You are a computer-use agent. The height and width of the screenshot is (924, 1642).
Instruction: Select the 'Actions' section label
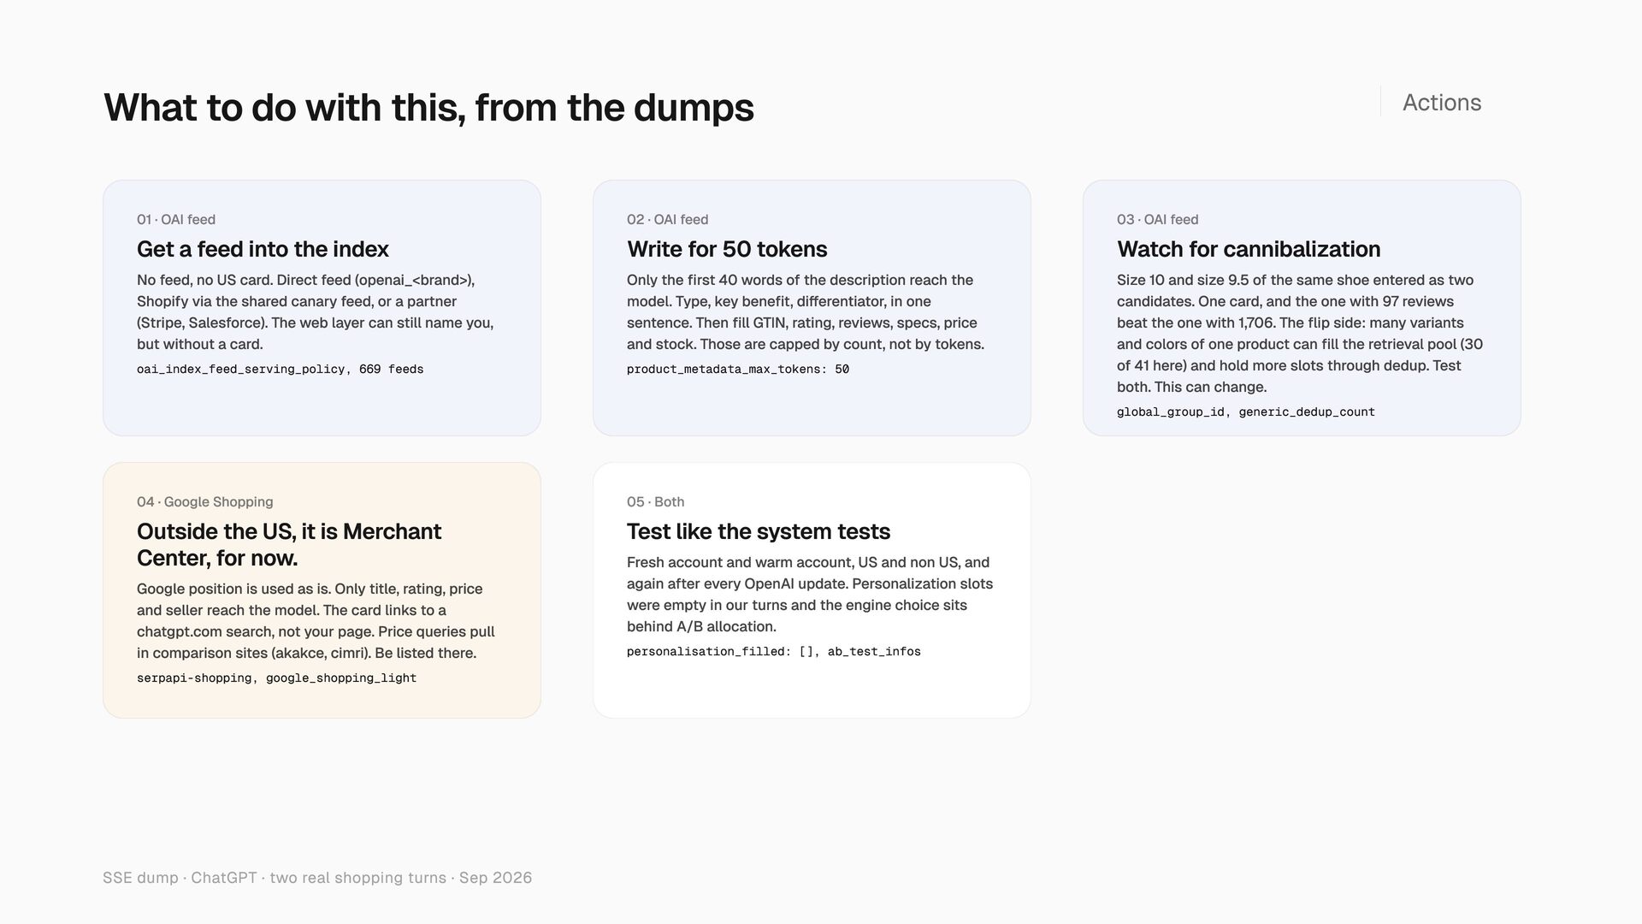click(x=1442, y=103)
